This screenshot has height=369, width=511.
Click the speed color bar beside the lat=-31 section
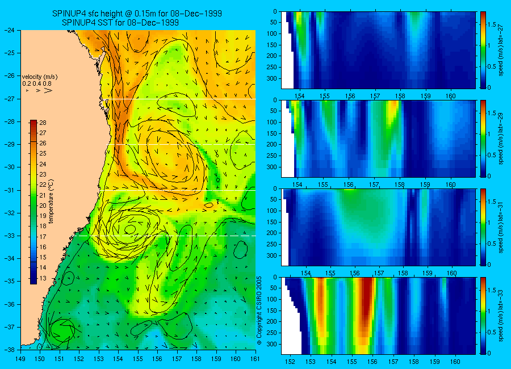point(483,227)
